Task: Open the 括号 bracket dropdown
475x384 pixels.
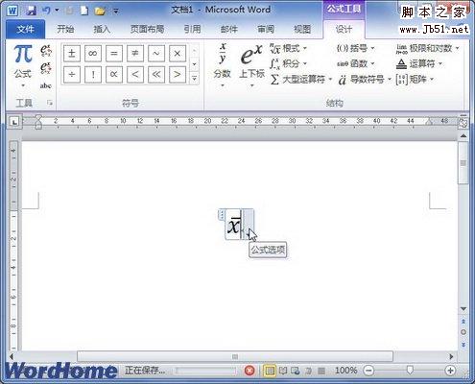Action: click(x=355, y=49)
